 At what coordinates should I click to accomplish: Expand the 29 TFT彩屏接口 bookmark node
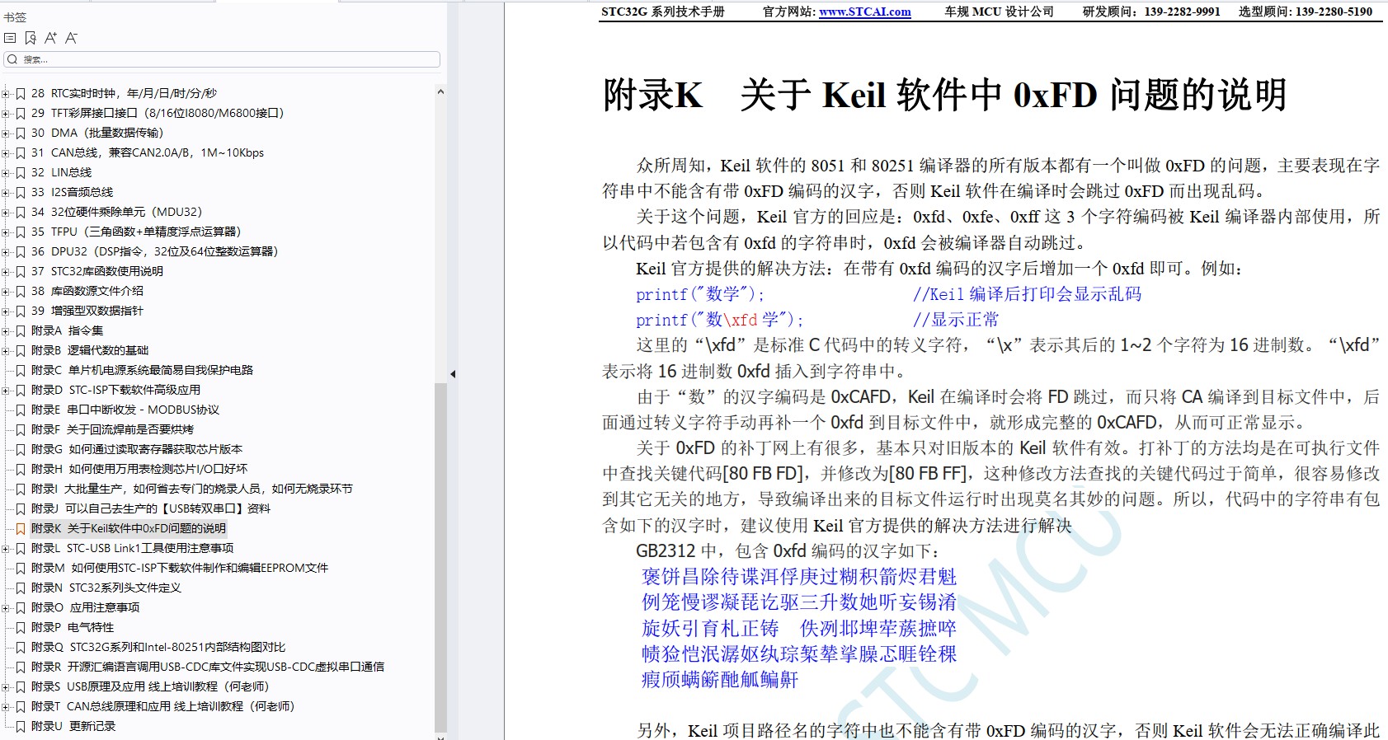[x=6, y=113]
